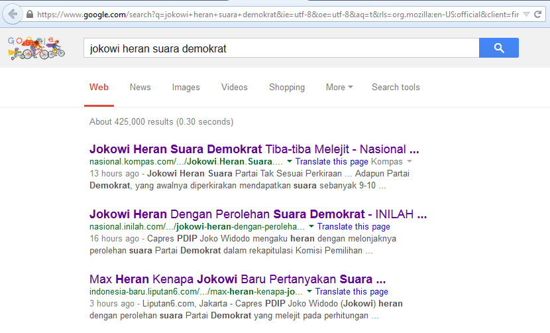Click the indonesia-baru.liputan6.com green URL text
This screenshot has width=550, height=333.
(195, 292)
